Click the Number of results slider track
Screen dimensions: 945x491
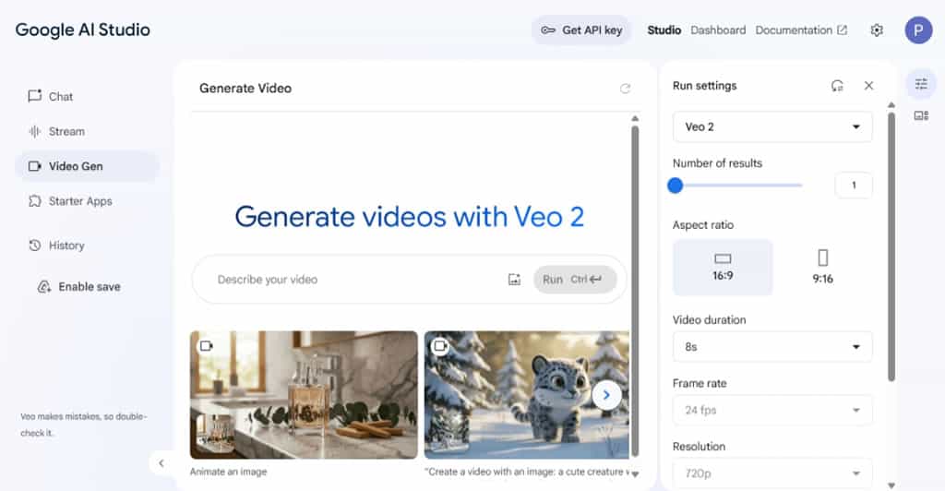[x=737, y=186]
